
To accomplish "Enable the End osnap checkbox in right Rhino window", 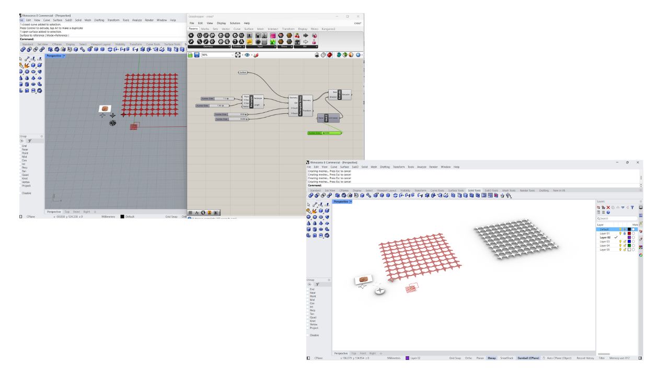I will 308,289.
